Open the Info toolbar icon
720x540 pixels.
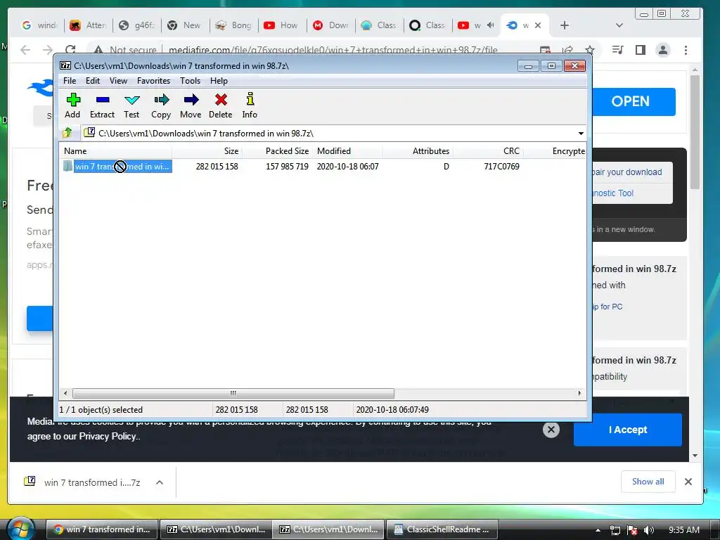click(250, 106)
